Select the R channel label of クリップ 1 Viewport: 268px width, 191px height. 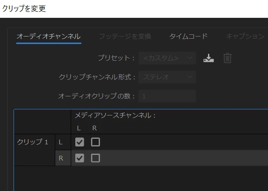point(61,158)
